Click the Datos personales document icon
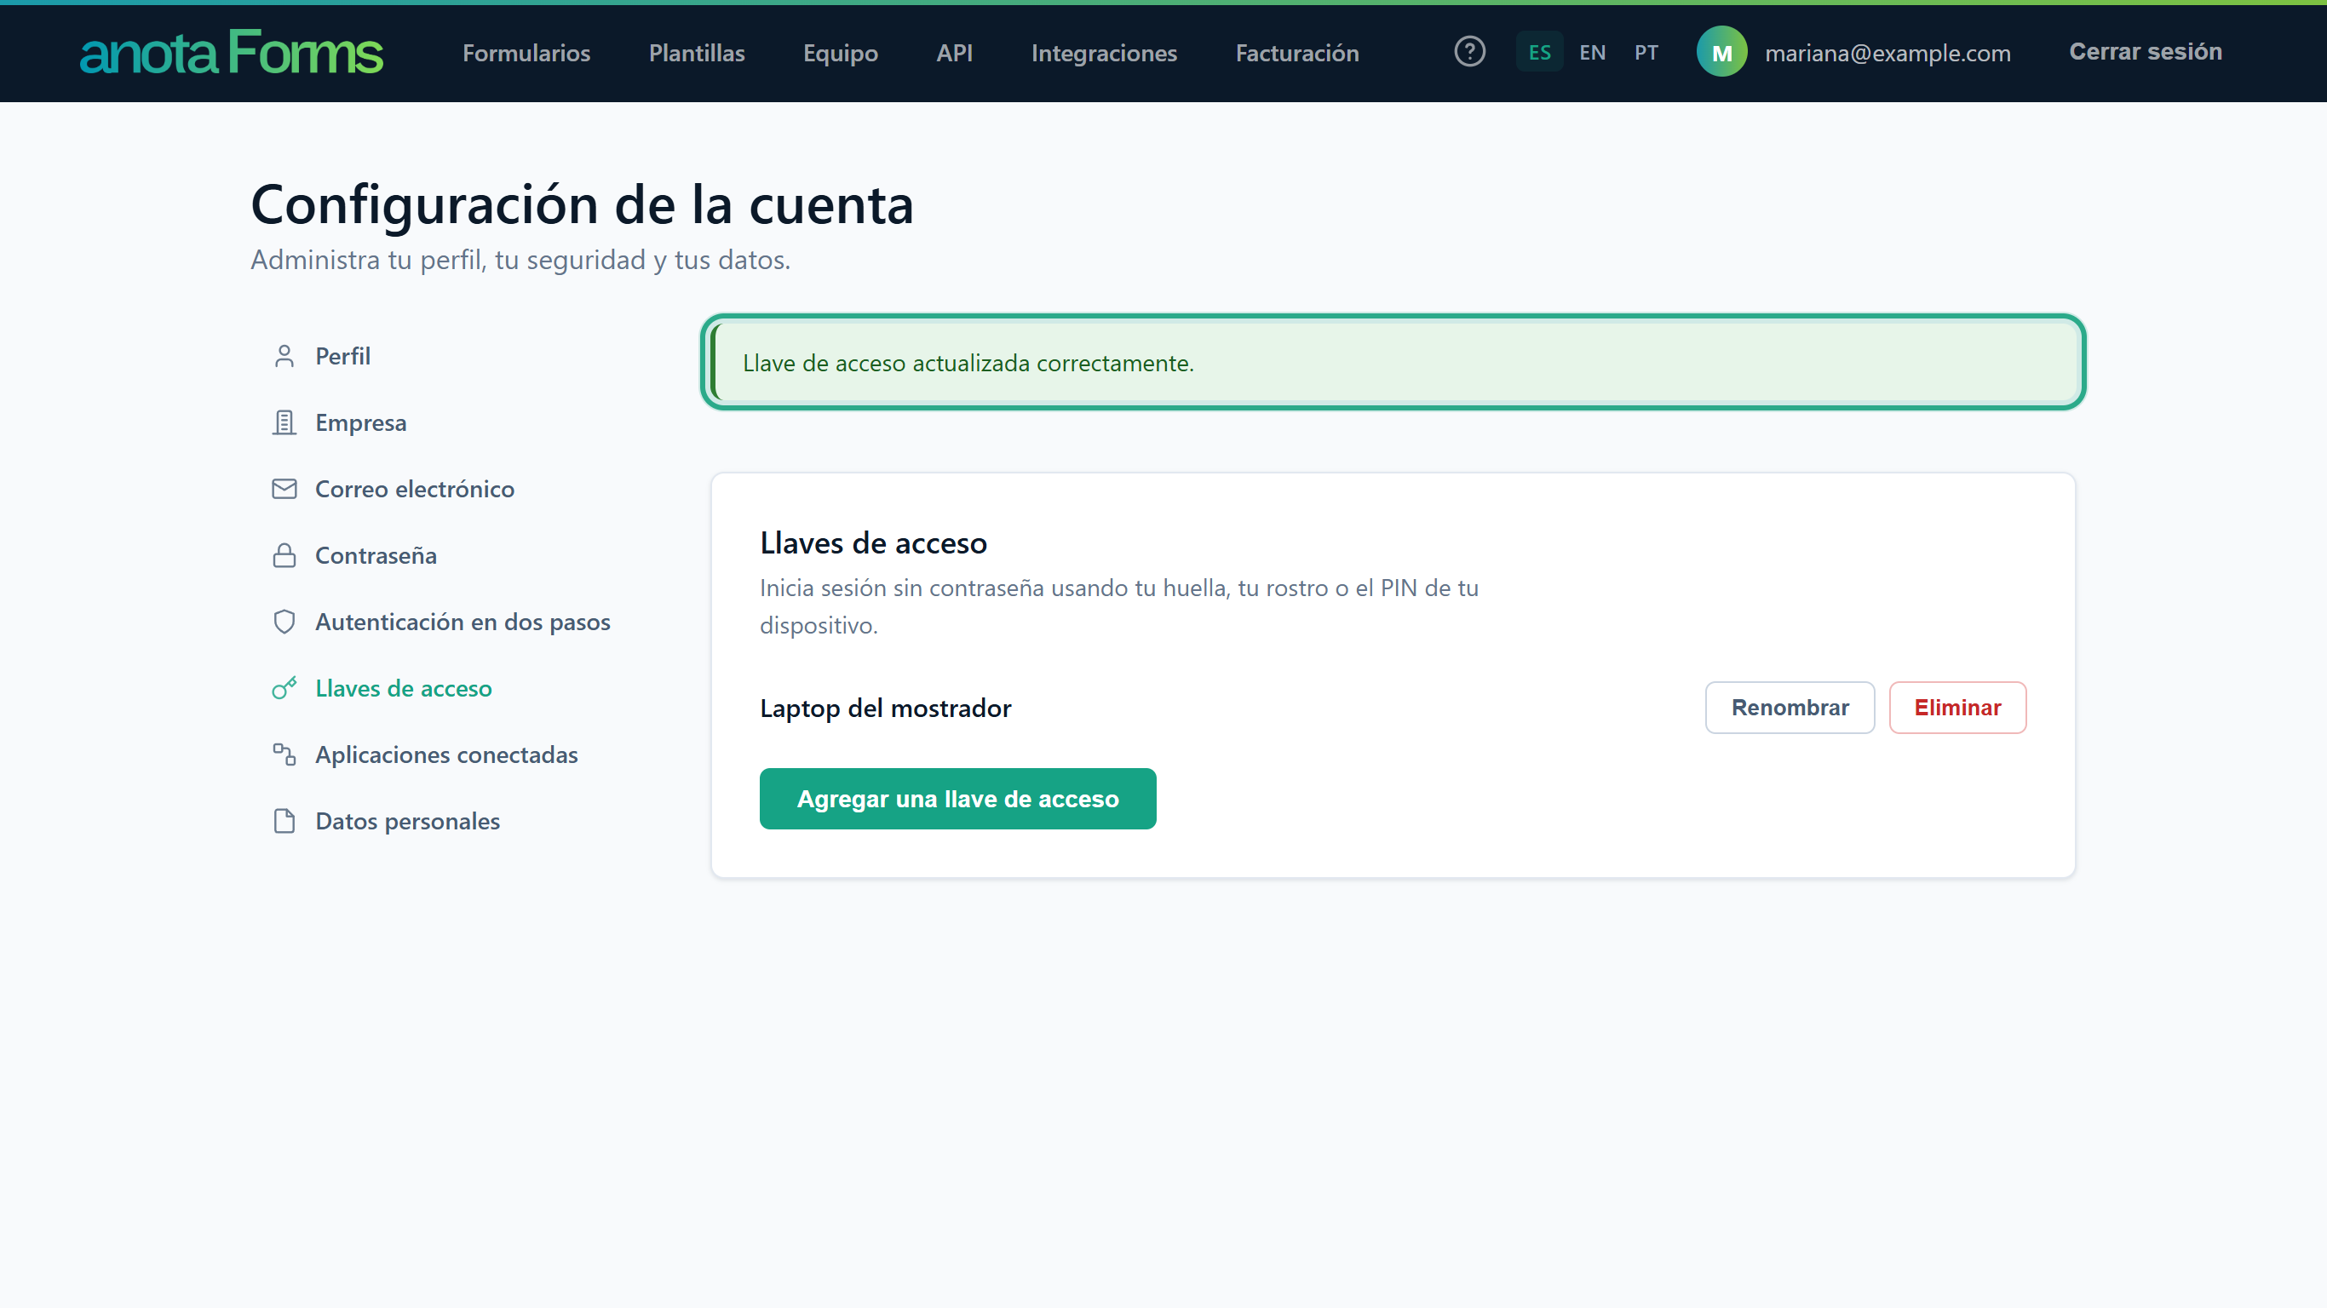Viewport: 2327px width, 1308px height. pyautogui.click(x=284, y=821)
